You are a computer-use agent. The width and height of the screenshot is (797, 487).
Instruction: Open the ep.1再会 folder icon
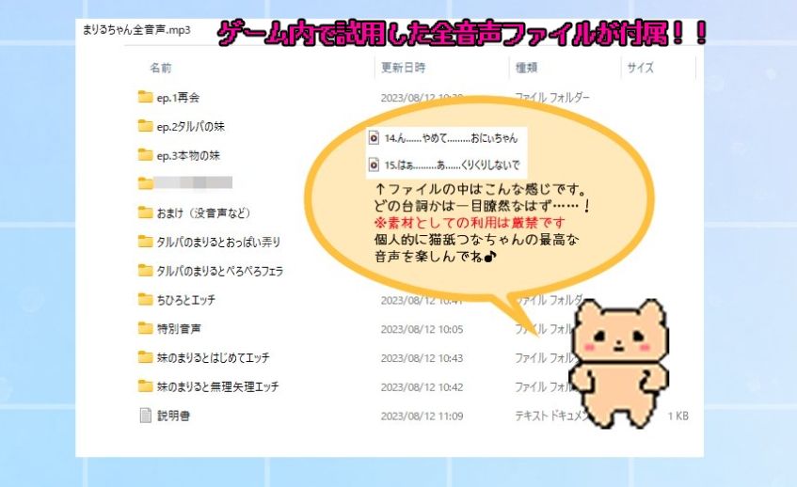(x=145, y=97)
